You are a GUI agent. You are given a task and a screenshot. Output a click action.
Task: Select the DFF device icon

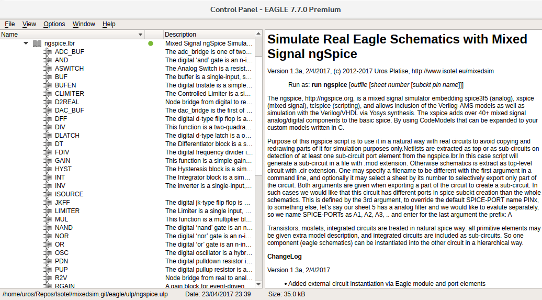48,119
